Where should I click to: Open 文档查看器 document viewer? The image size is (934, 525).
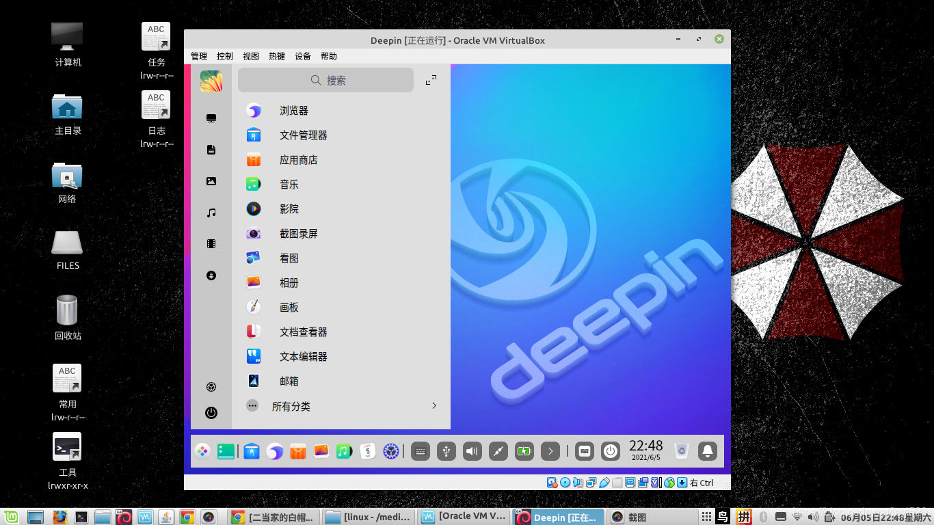[x=341, y=332]
